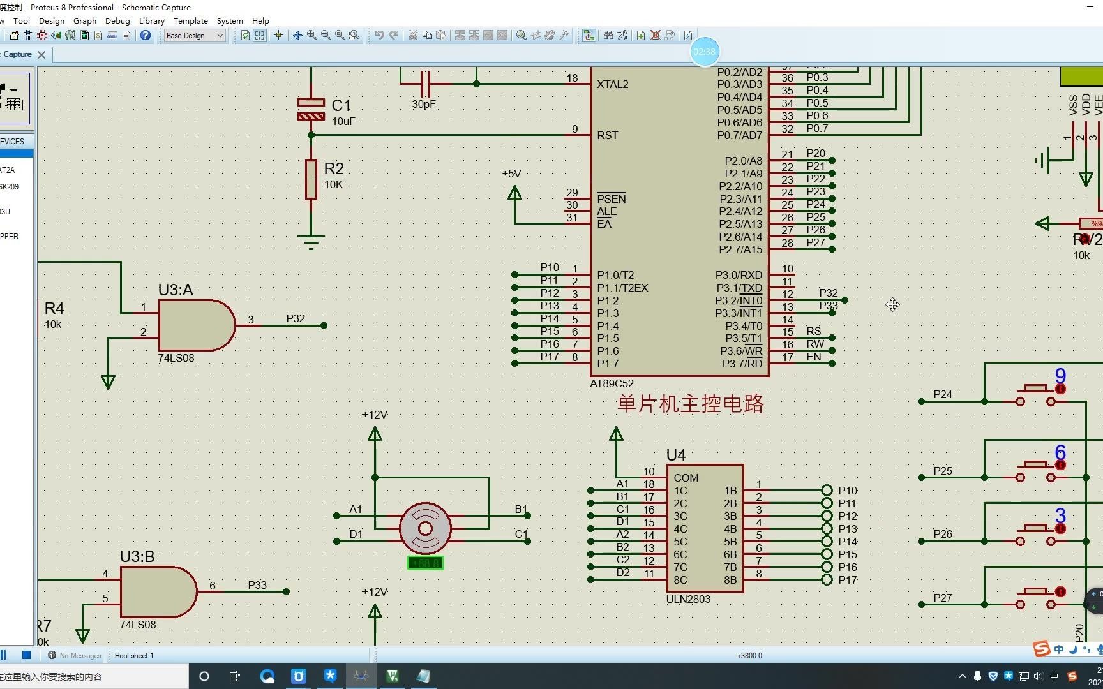The width and height of the screenshot is (1103, 689).
Task: Open the Help question mark icon
Action: [x=146, y=36]
